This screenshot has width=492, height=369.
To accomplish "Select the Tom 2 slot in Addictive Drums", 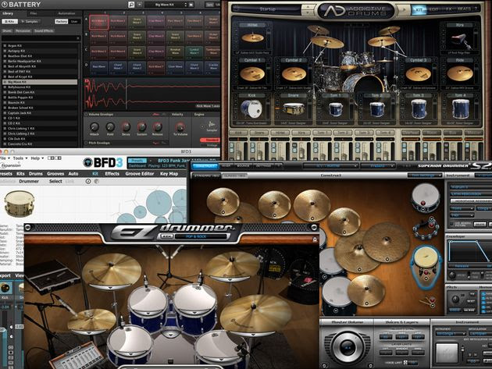I will coord(376,108).
